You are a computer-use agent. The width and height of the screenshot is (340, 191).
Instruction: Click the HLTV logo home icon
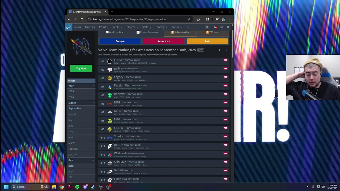[69, 27]
